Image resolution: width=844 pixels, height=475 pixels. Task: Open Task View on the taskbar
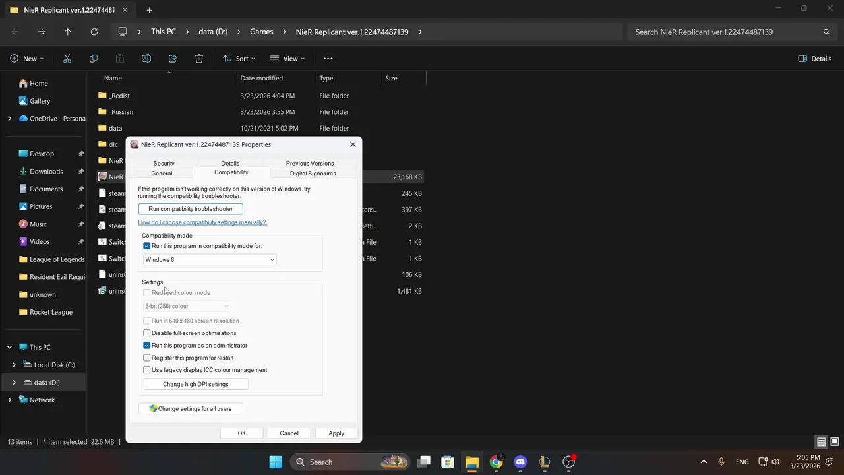[x=424, y=462]
